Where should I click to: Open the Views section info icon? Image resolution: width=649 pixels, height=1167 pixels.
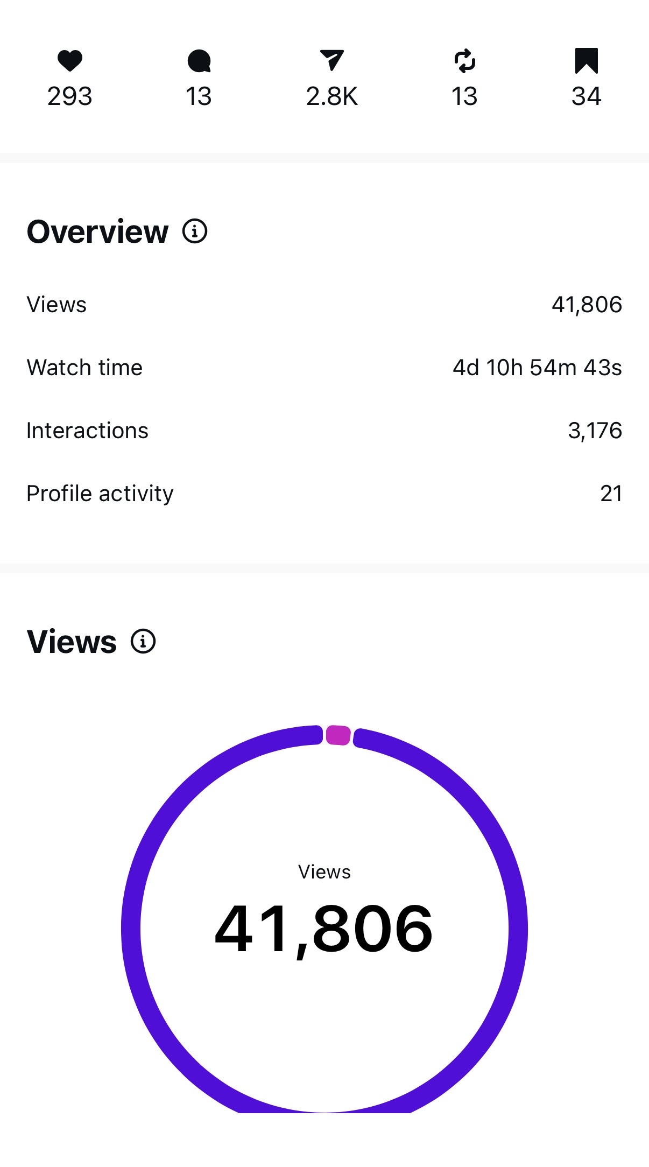coord(143,641)
